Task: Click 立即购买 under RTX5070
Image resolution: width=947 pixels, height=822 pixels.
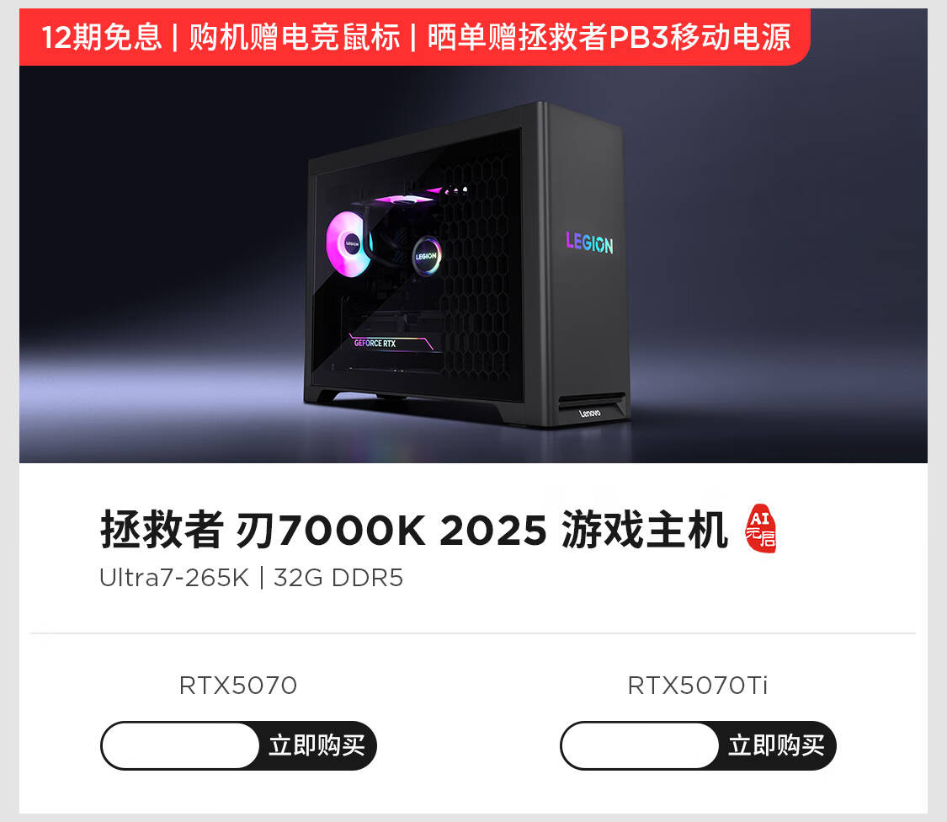Action: coord(317,745)
